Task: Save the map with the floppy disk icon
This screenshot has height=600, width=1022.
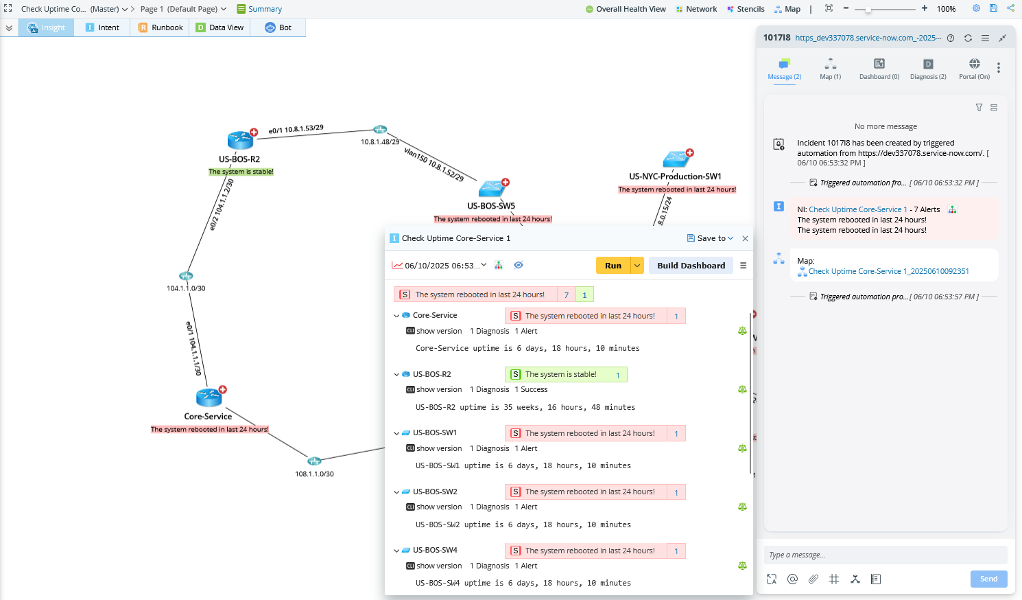Action: (x=993, y=8)
